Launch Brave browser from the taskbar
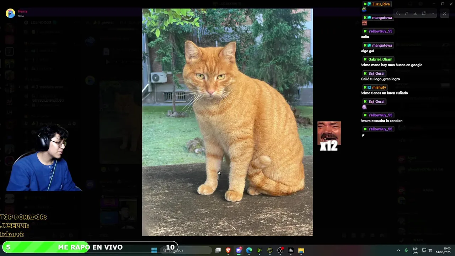Image resolution: width=455 pixels, height=256 pixels. (x=228, y=250)
